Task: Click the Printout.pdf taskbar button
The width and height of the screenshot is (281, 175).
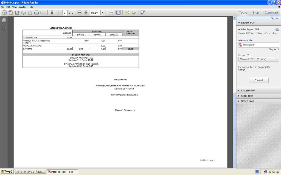Action: [x=62, y=172]
